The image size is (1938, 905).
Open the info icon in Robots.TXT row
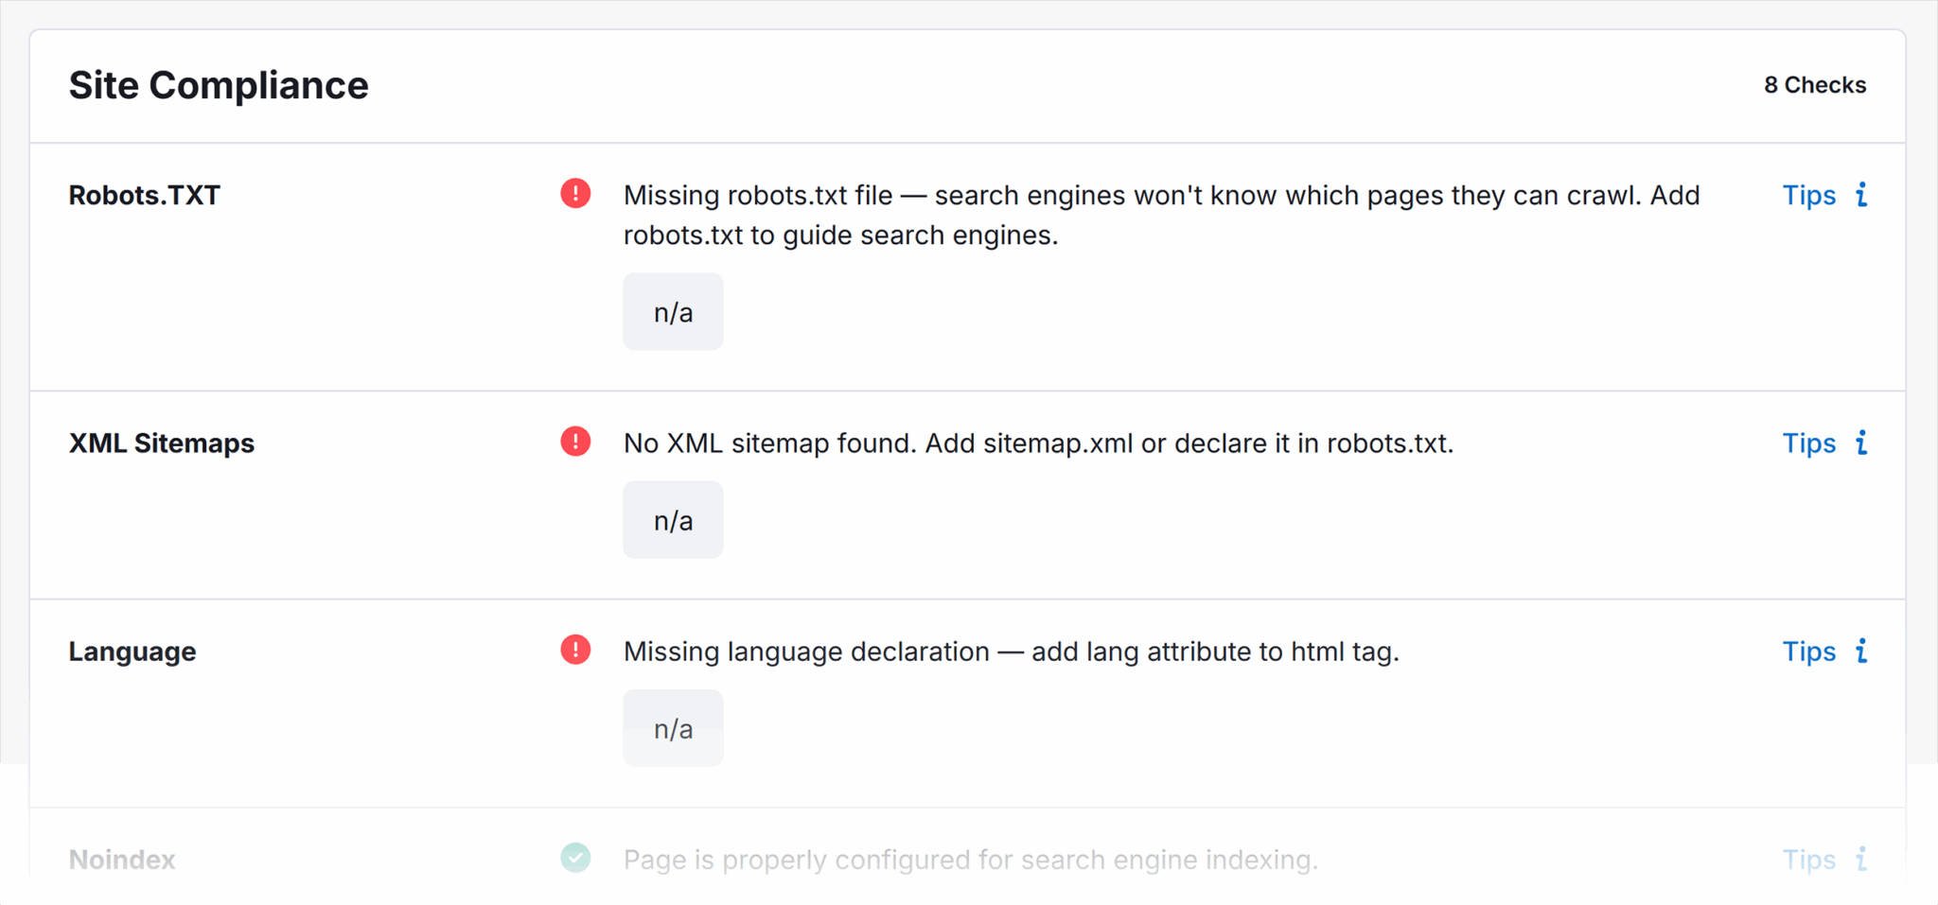[x=1861, y=195]
